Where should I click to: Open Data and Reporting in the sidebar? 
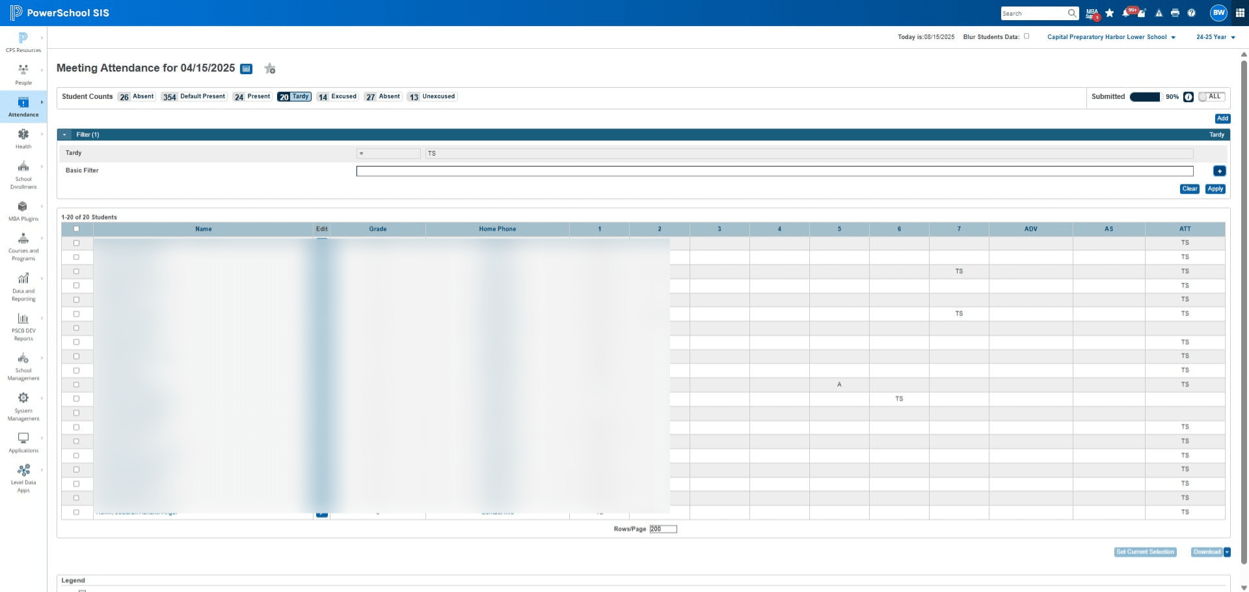[x=23, y=287]
